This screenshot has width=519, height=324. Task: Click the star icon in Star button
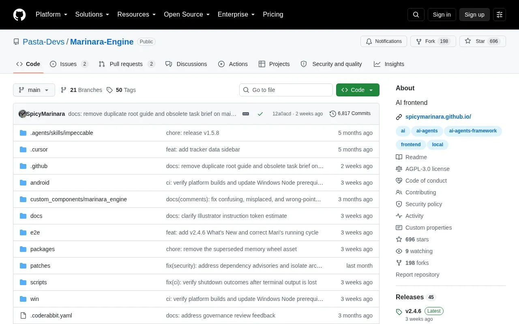coord(468,41)
